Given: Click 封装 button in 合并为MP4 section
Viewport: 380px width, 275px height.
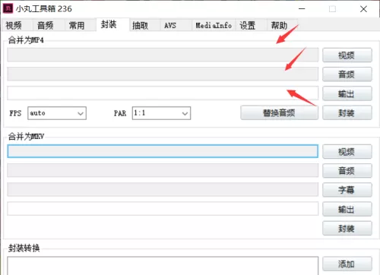Looking at the screenshot, I should [x=347, y=112].
